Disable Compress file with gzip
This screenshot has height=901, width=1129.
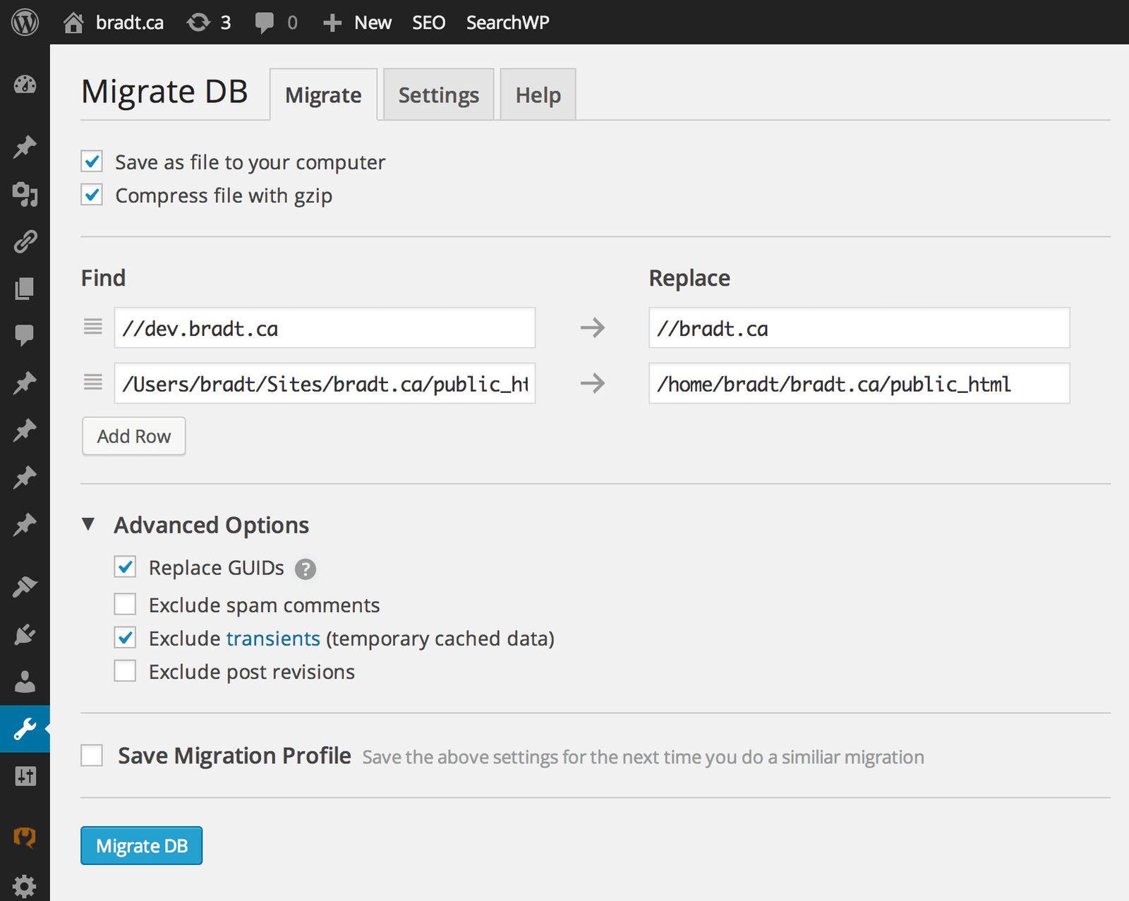click(92, 195)
